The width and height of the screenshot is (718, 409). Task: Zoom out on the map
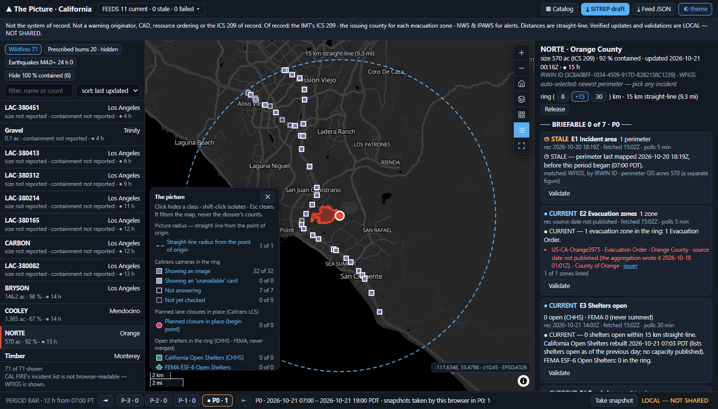(x=521, y=68)
